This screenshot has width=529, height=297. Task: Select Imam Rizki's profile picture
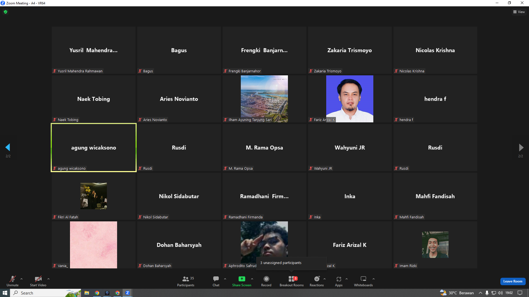(x=435, y=245)
